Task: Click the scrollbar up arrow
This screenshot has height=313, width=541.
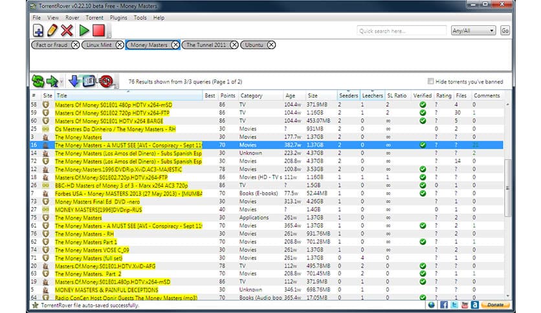Action: tap(507, 104)
